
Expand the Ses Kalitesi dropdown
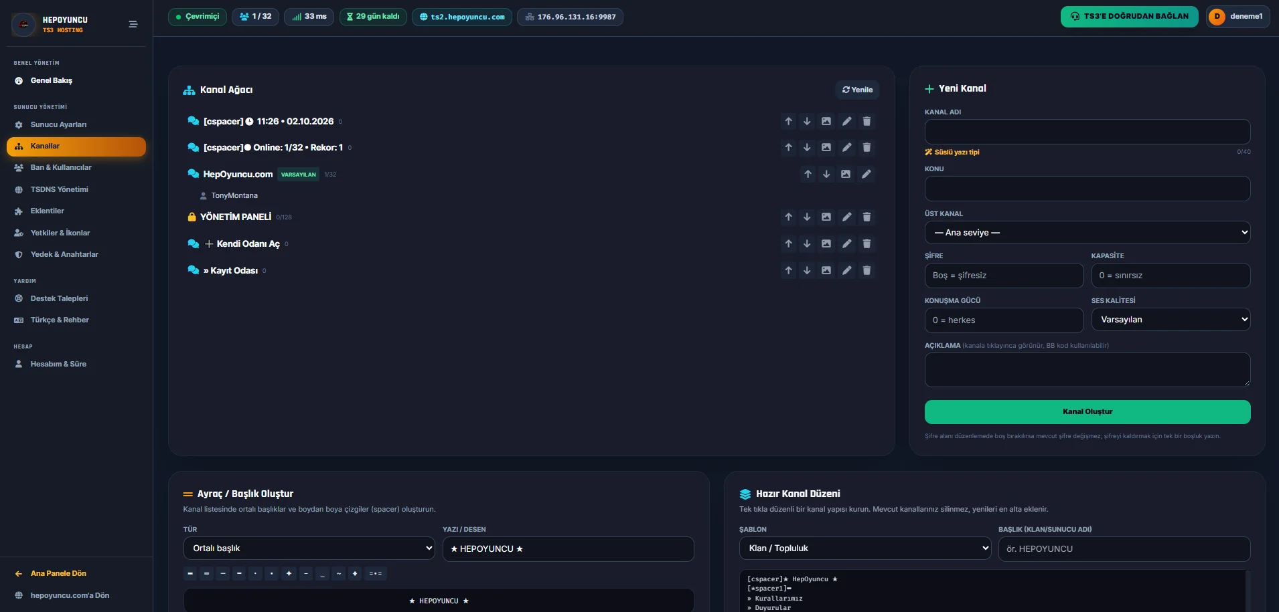tap(1171, 320)
